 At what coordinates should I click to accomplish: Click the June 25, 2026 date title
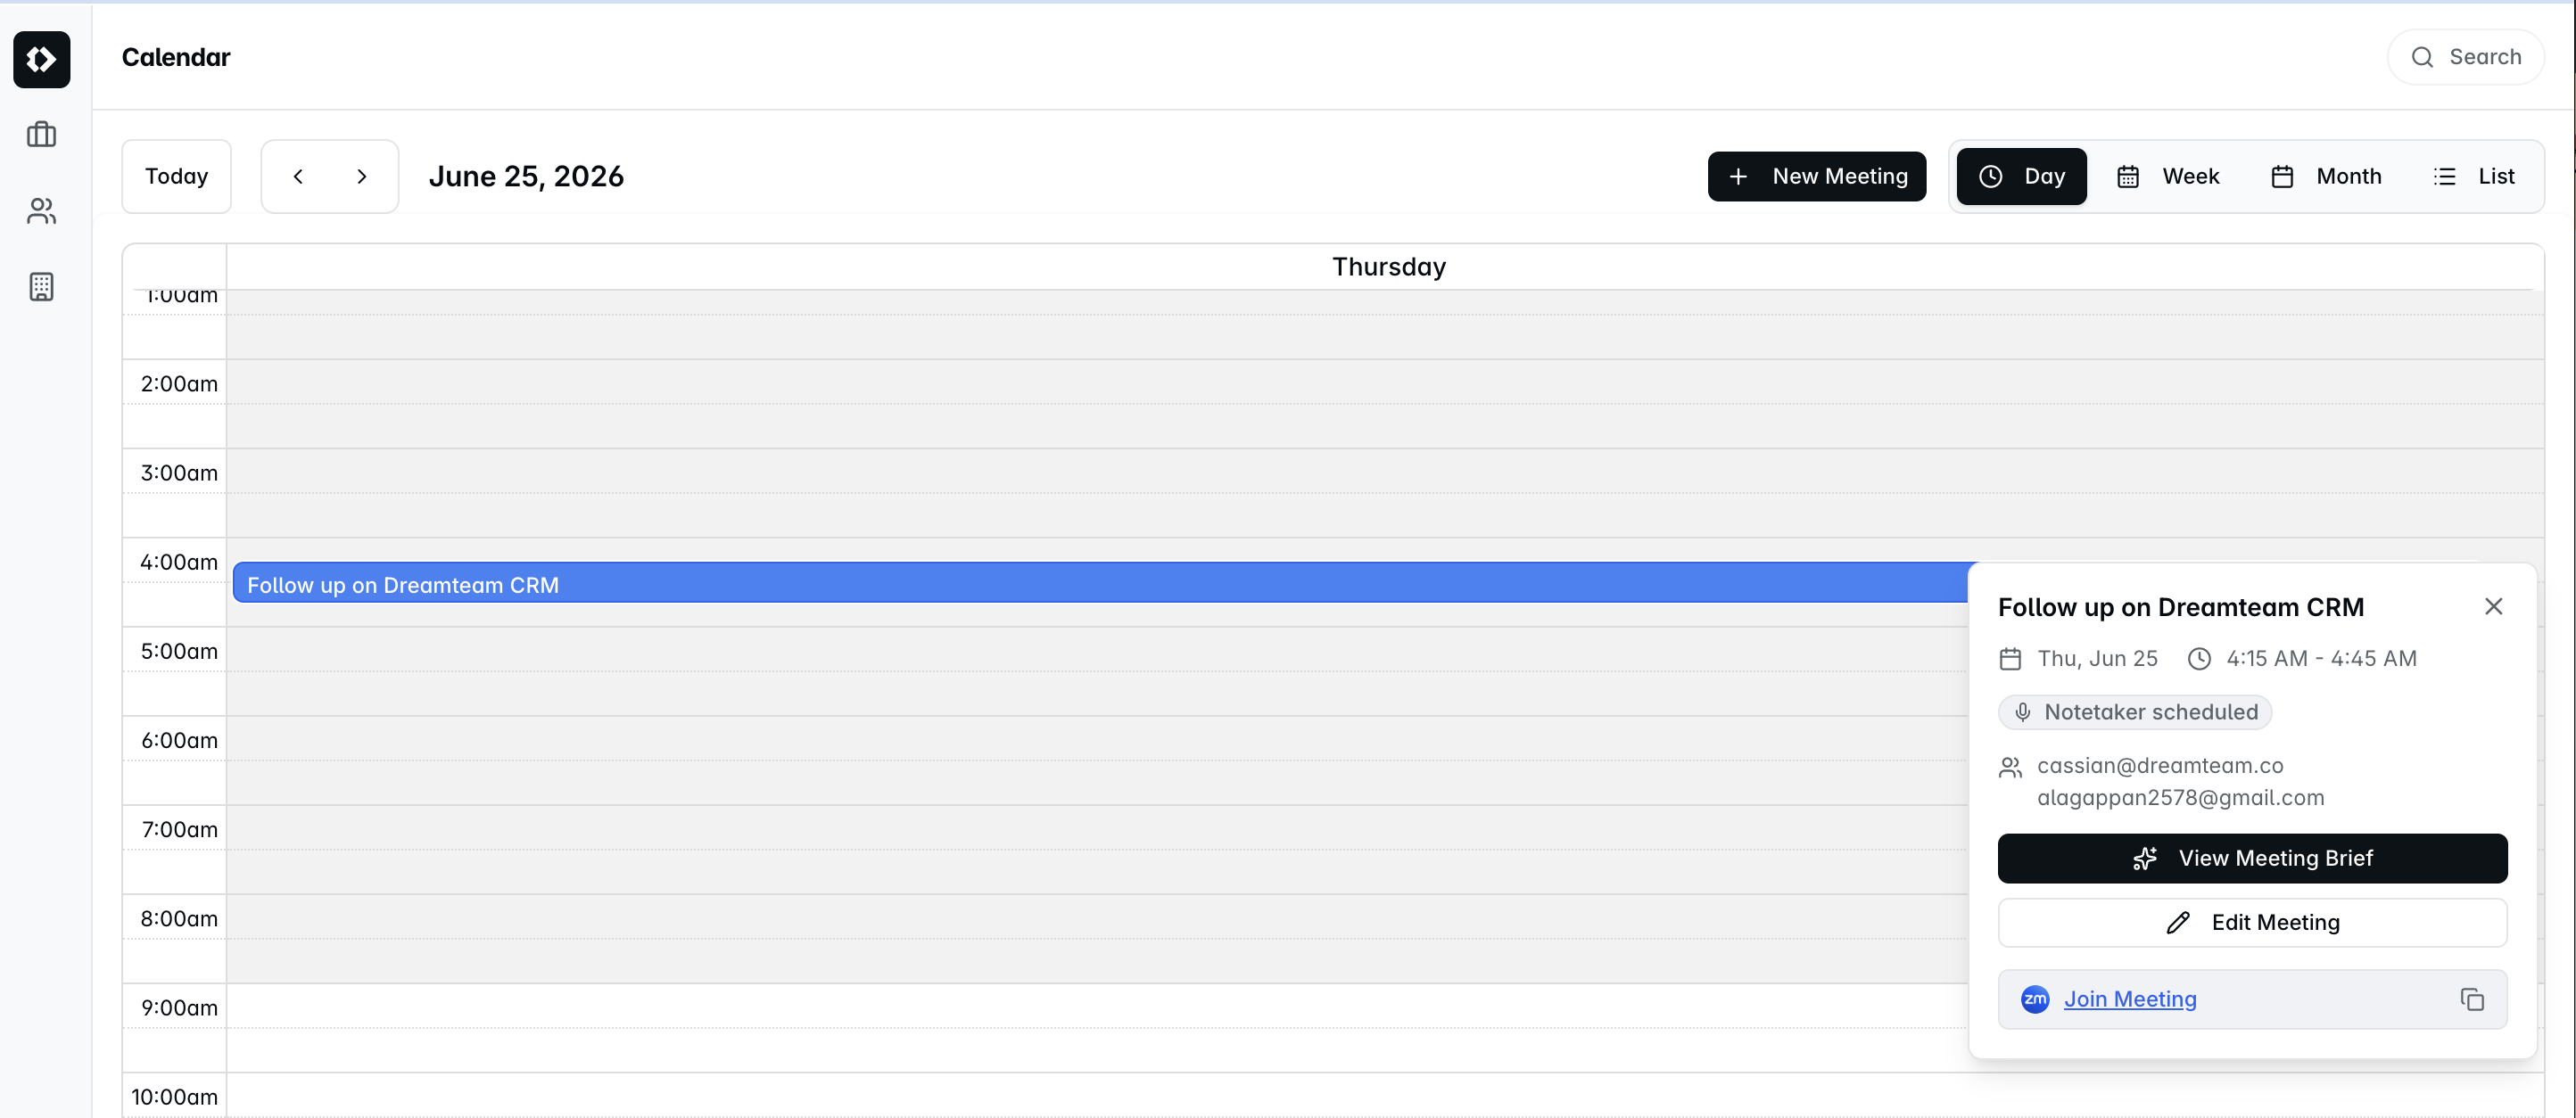point(526,177)
